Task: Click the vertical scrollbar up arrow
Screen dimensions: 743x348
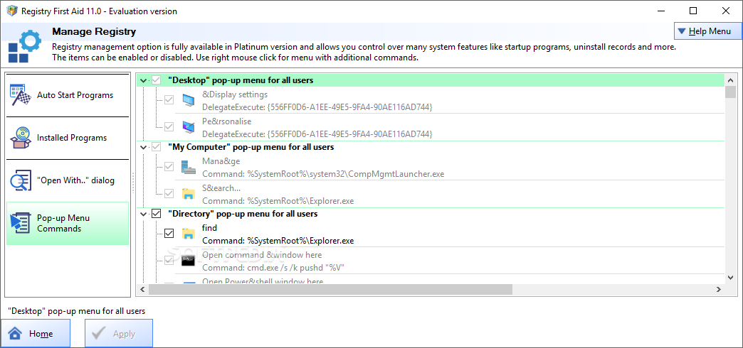Action: pyautogui.click(x=730, y=80)
